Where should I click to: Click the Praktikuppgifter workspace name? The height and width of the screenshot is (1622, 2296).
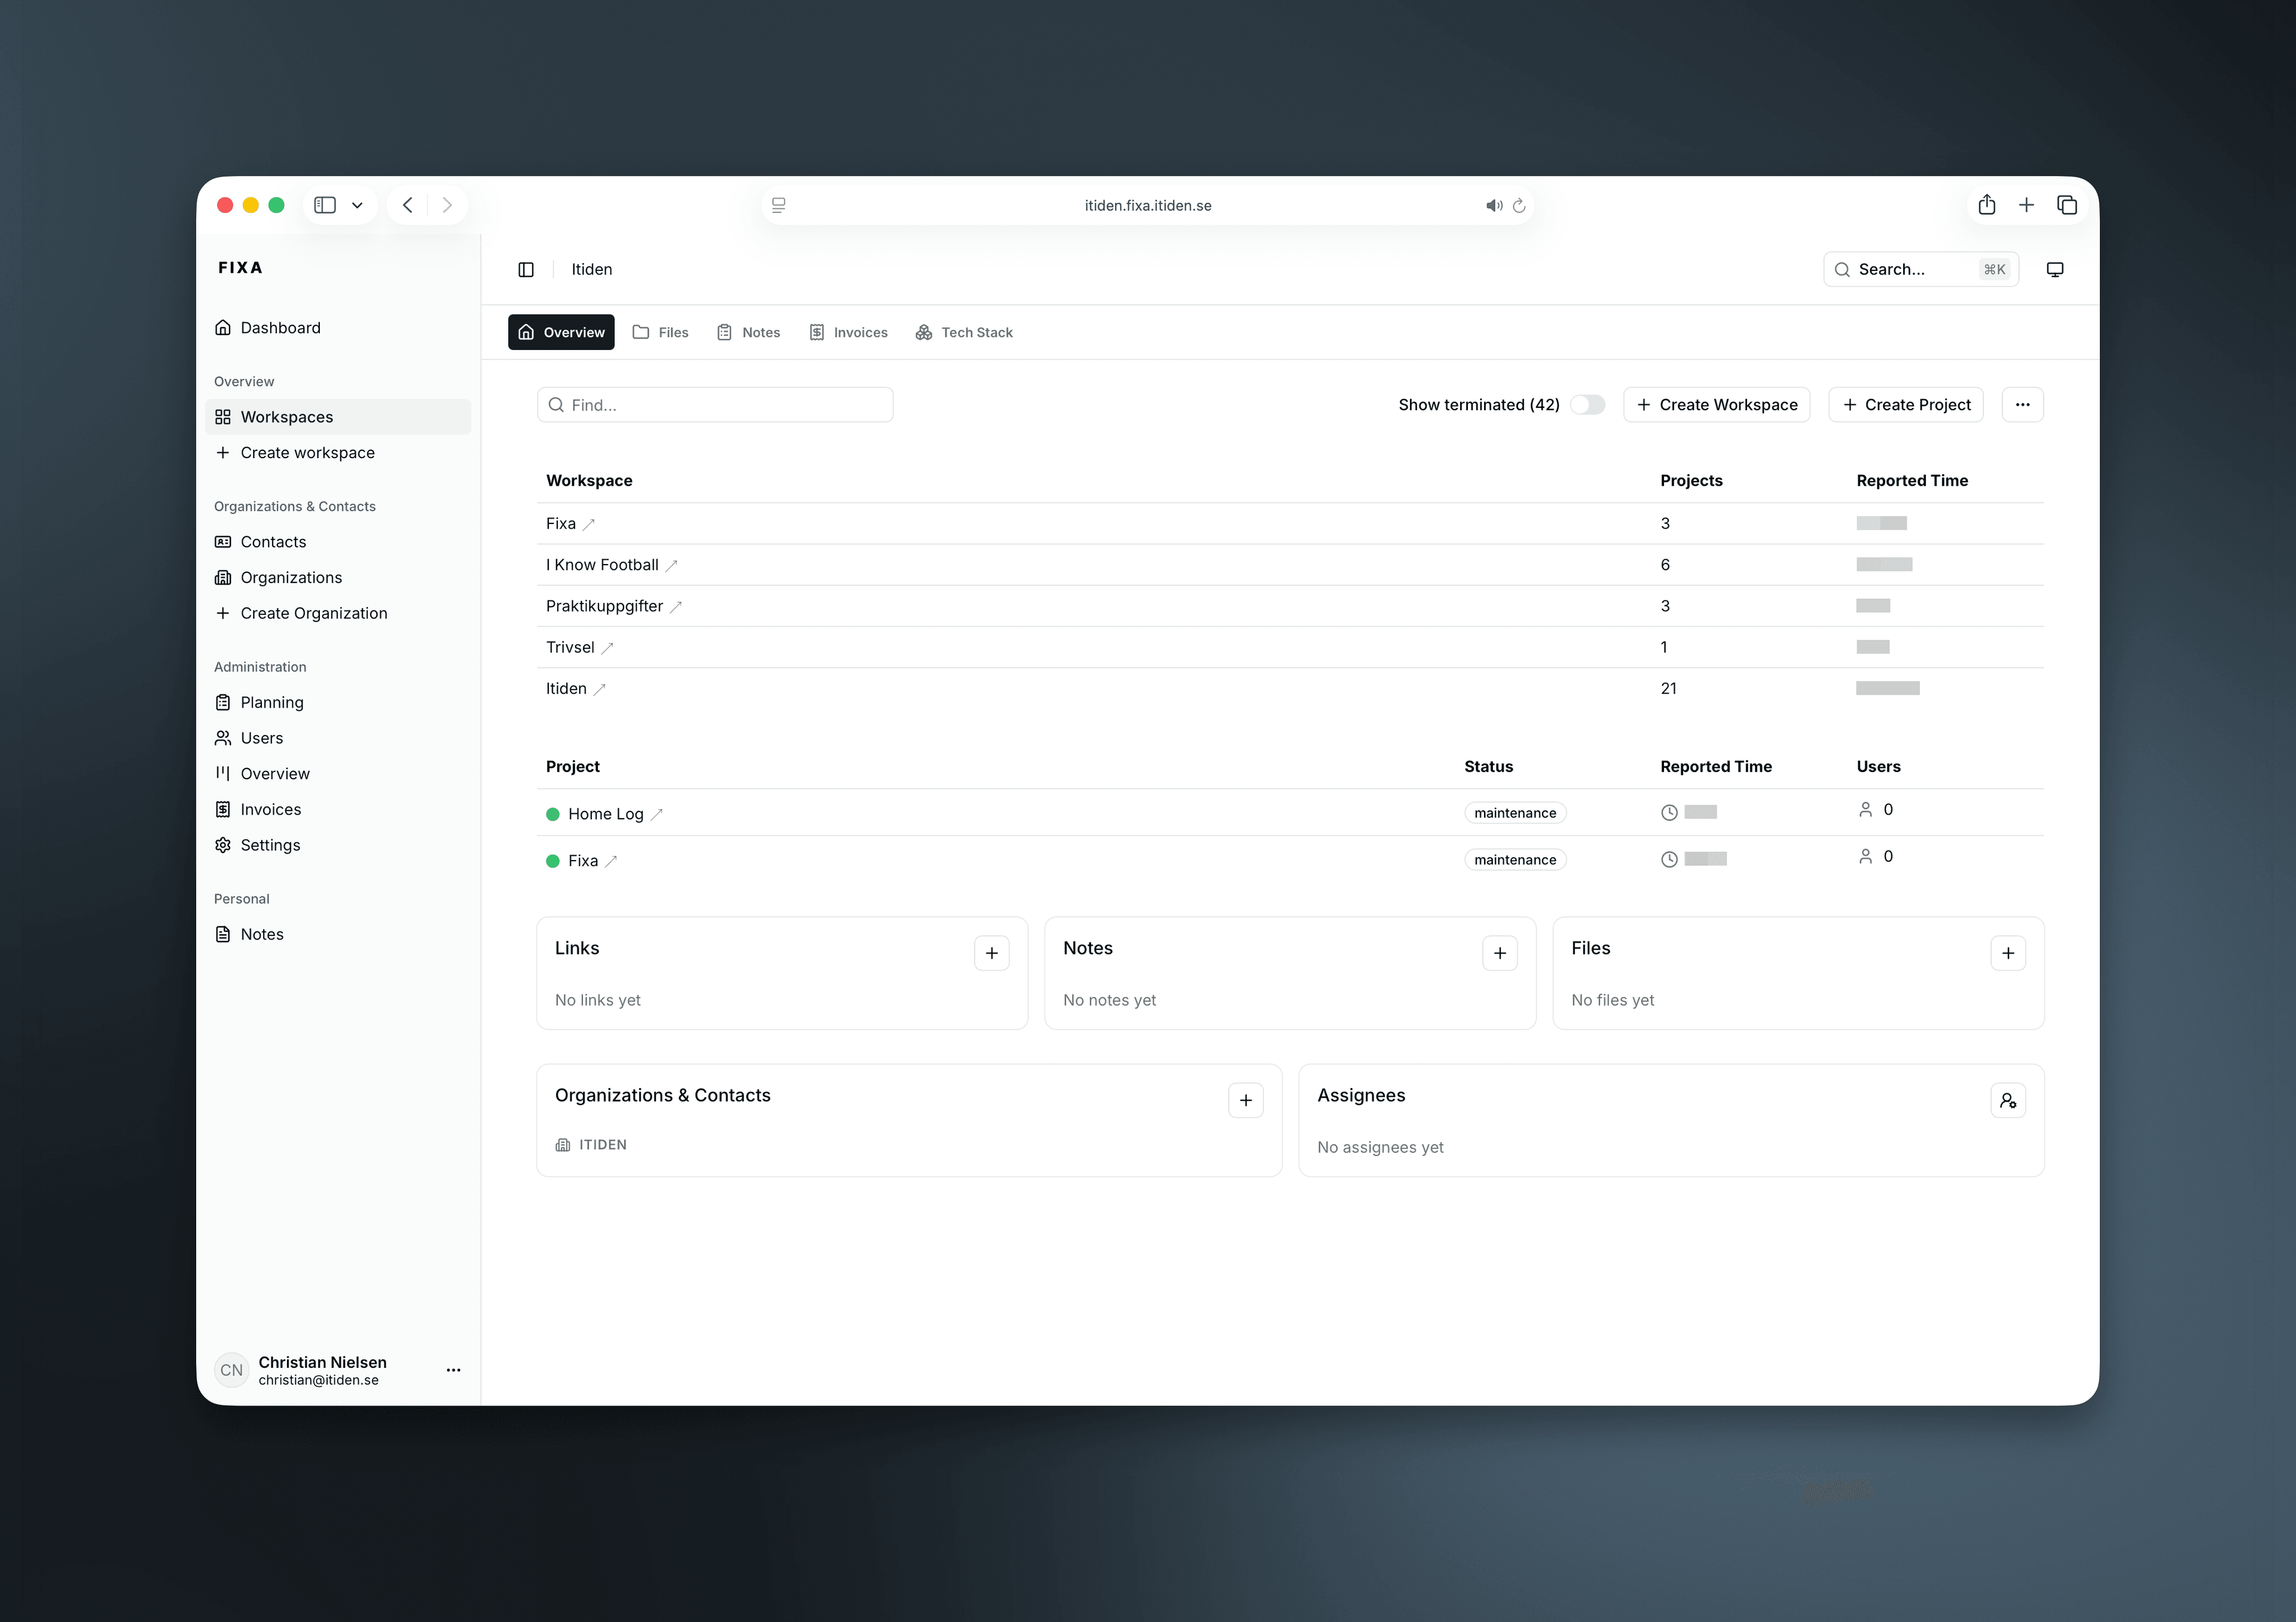pos(604,606)
